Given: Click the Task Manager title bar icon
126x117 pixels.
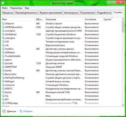Looking at the screenshot, I should coord(3,3).
